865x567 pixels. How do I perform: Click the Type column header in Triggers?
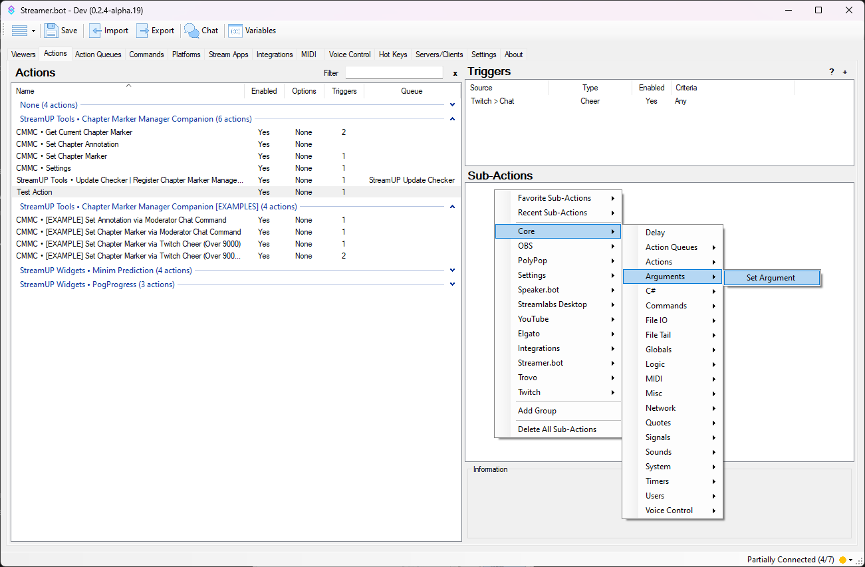click(x=590, y=88)
